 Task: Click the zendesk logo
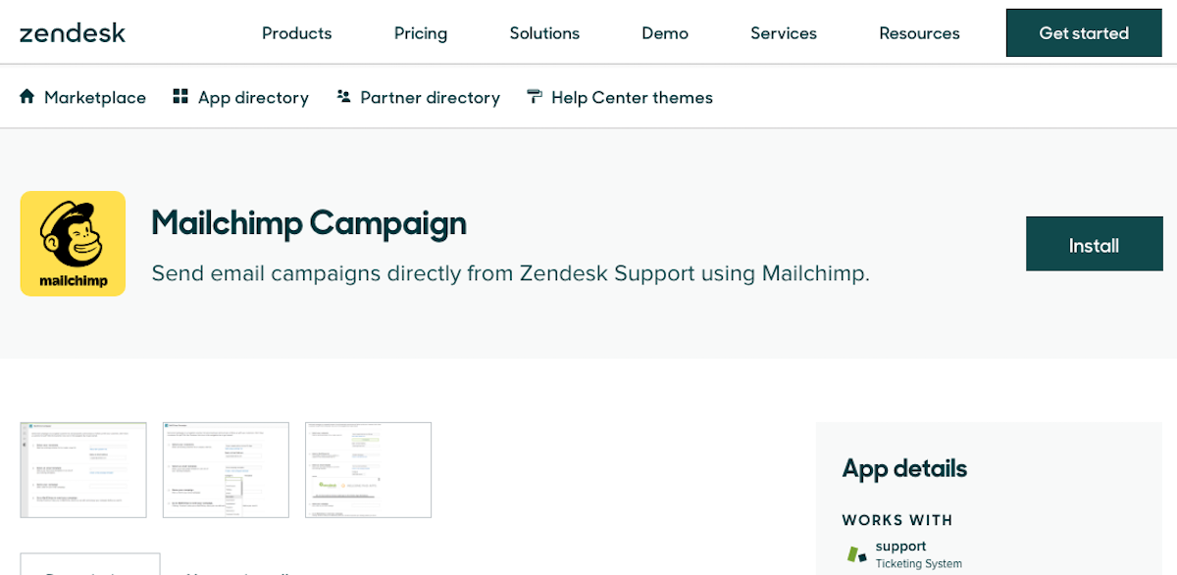pyautogui.click(x=73, y=31)
